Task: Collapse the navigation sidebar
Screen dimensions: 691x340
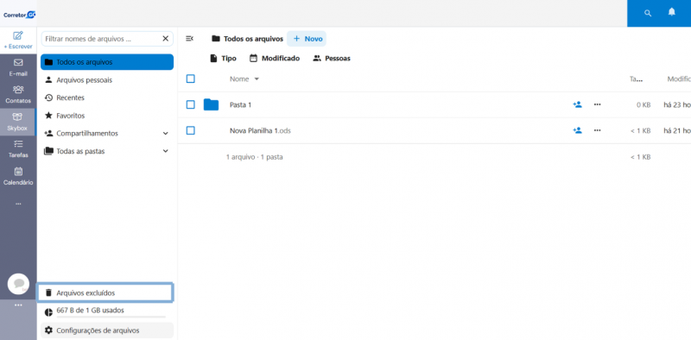Action: click(189, 39)
